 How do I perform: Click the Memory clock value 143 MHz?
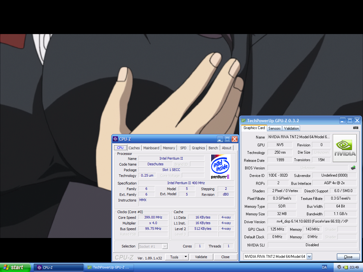point(312,229)
